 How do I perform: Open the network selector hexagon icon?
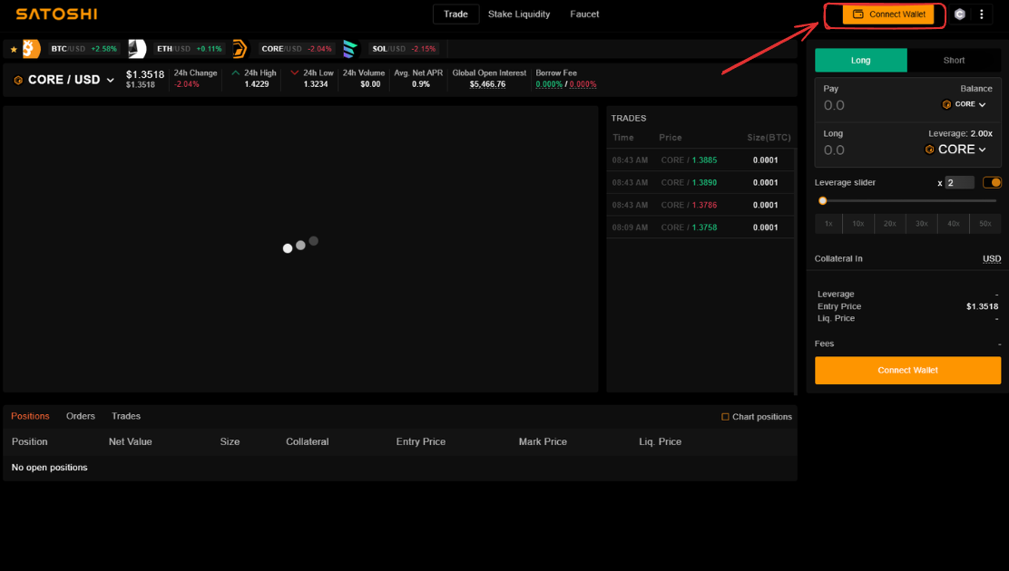[959, 15]
